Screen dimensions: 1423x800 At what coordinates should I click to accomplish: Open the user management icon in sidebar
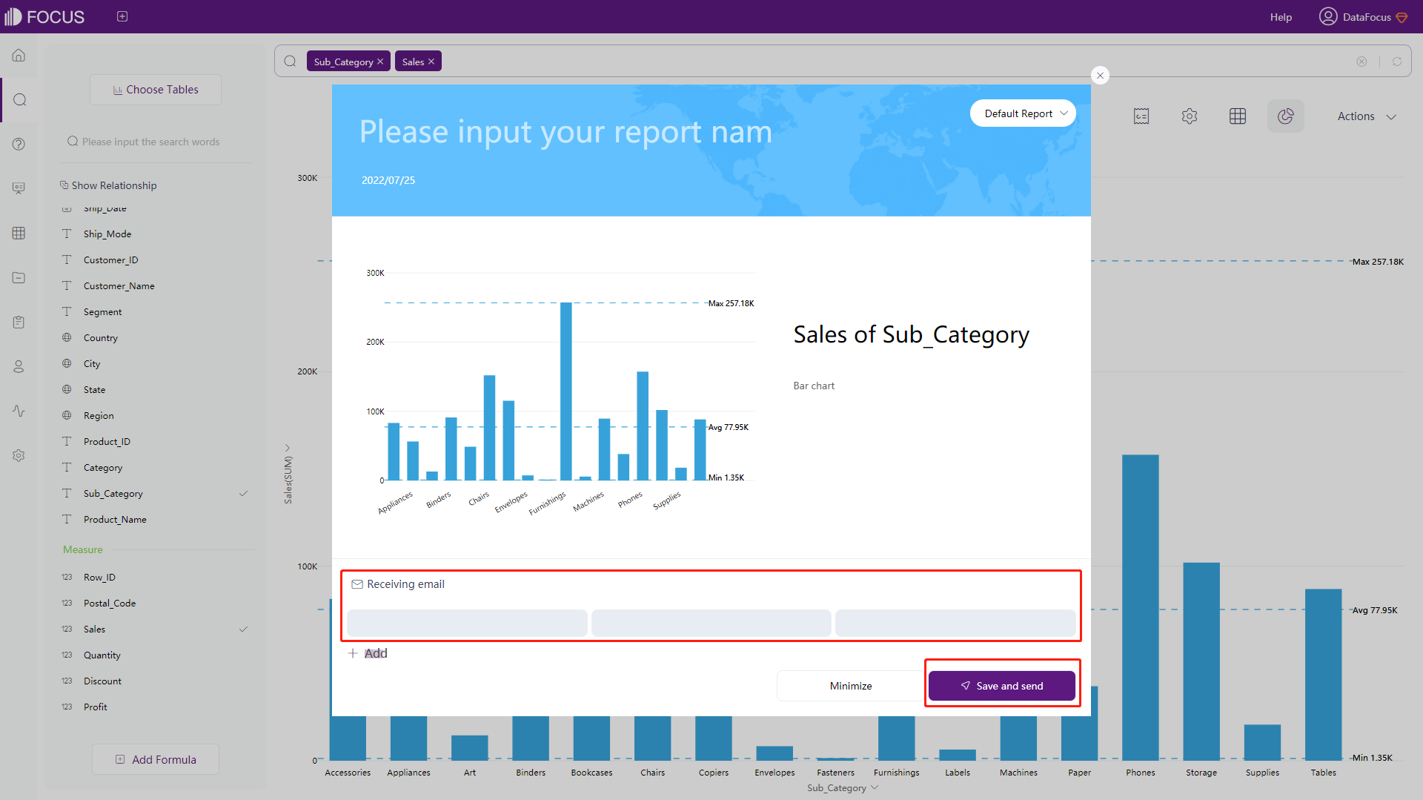(x=19, y=366)
